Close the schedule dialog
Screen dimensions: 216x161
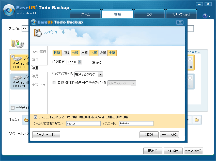[x=180, y=22]
